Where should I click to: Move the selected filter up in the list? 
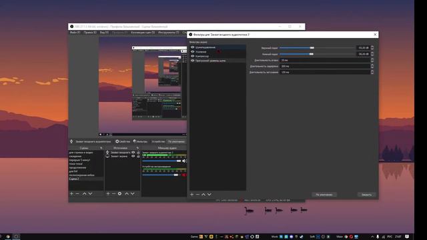pyautogui.click(x=203, y=194)
